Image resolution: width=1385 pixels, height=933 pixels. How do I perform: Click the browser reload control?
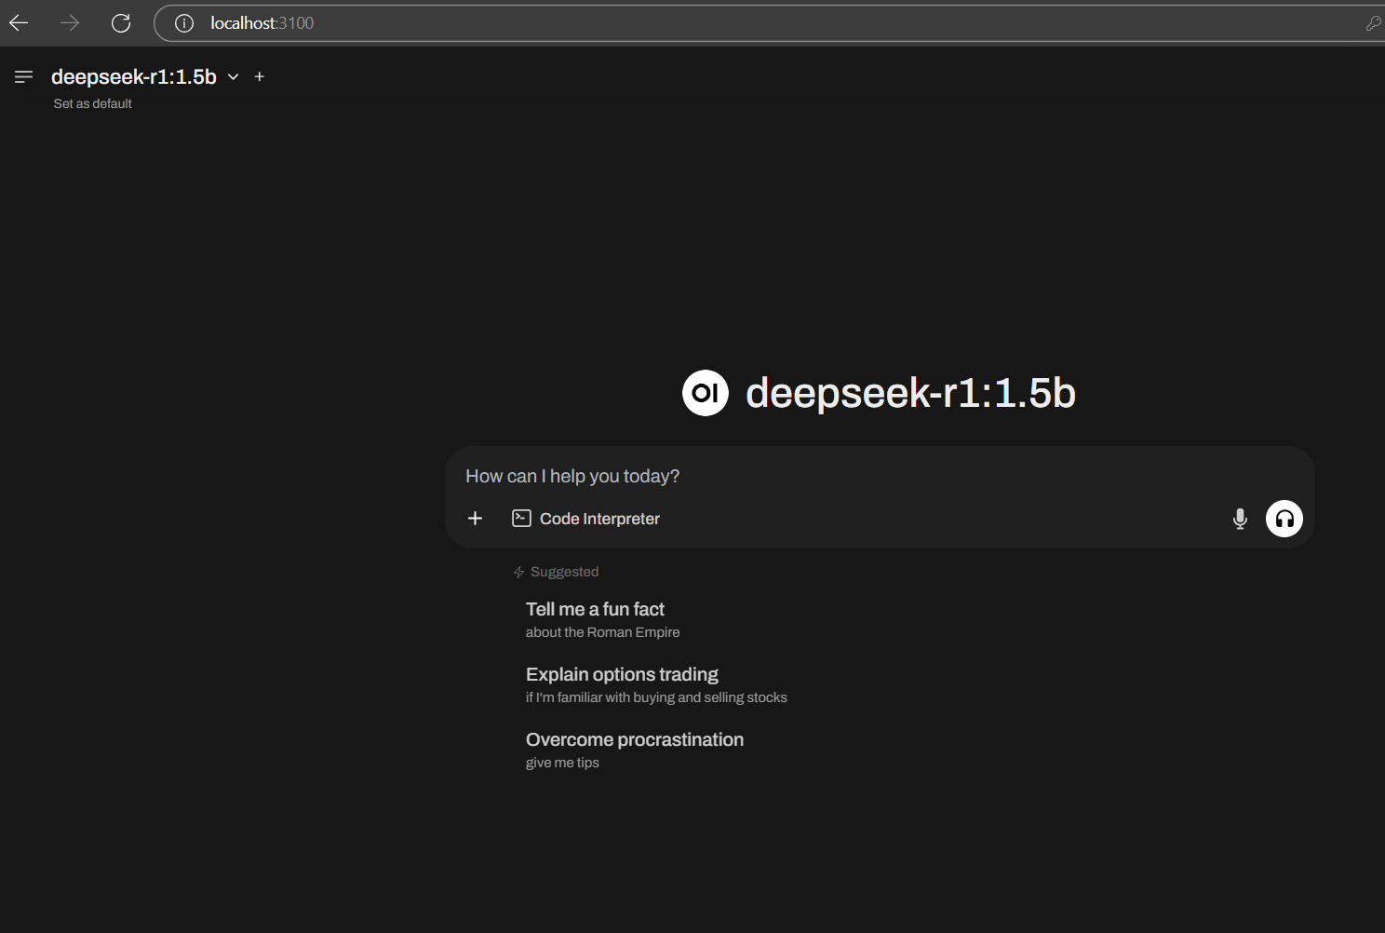(x=120, y=22)
